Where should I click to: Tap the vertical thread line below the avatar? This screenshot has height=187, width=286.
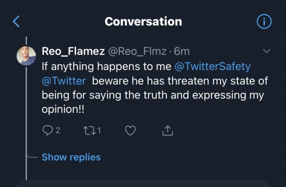pos(26,115)
